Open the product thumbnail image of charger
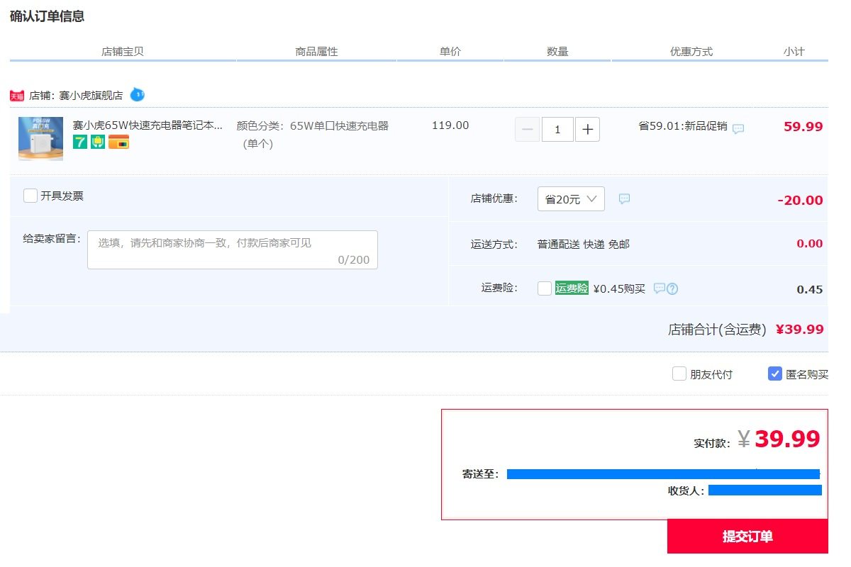 40,138
